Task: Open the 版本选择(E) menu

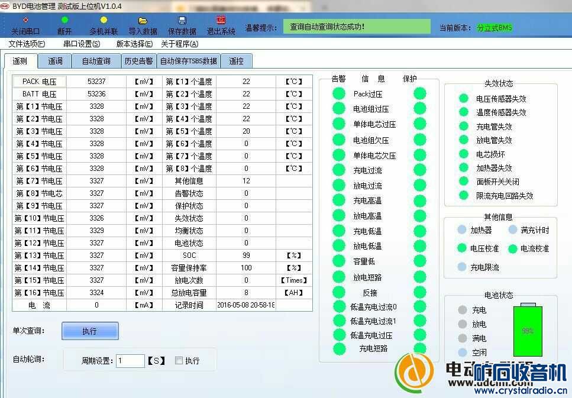Action: click(x=135, y=44)
